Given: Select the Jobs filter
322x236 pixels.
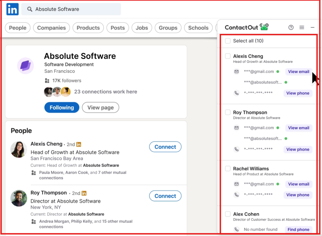Looking at the screenshot, I should (x=142, y=28).
